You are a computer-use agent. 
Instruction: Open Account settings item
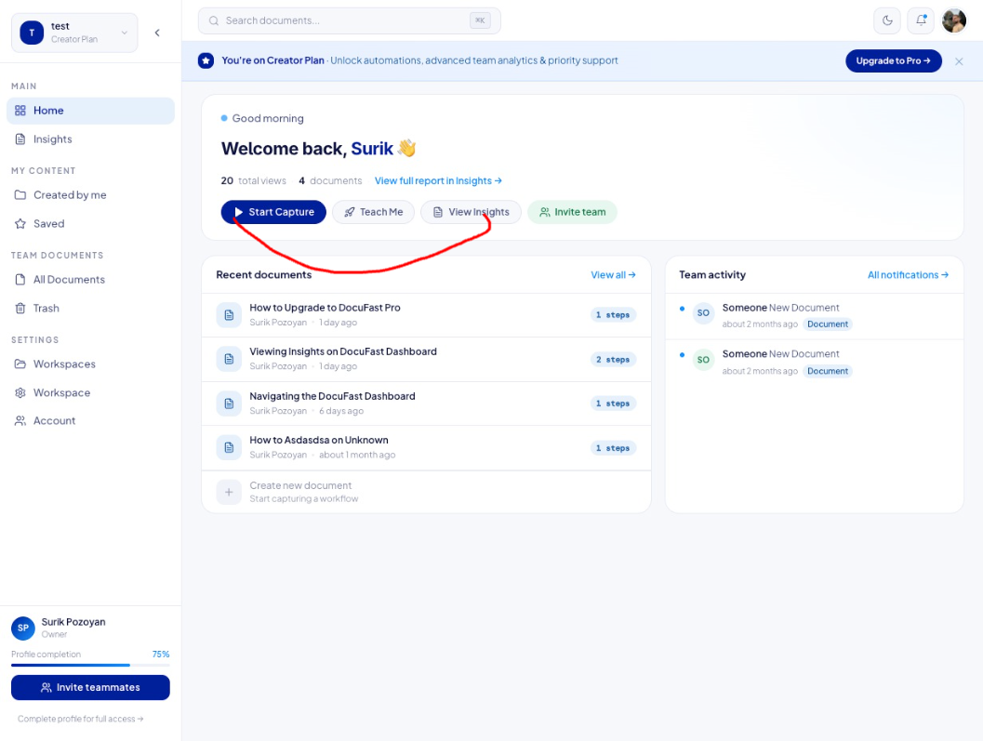pyautogui.click(x=90, y=420)
